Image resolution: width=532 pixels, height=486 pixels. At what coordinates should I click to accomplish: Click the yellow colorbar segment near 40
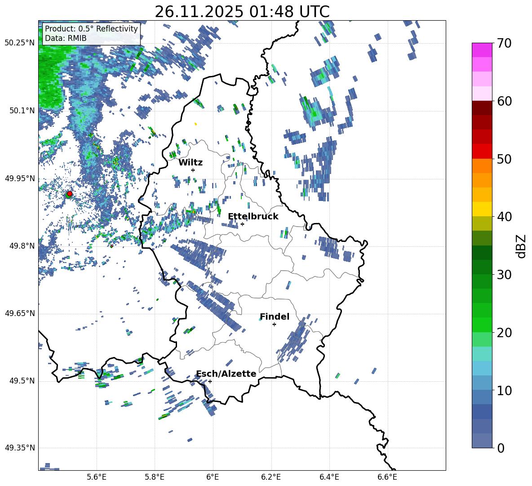[x=482, y=209]
